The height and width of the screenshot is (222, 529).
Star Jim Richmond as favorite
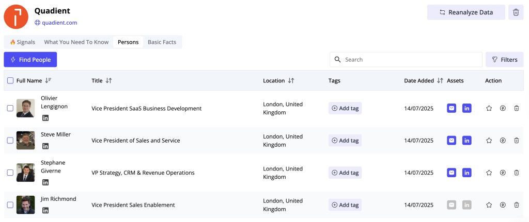[489, 205]
